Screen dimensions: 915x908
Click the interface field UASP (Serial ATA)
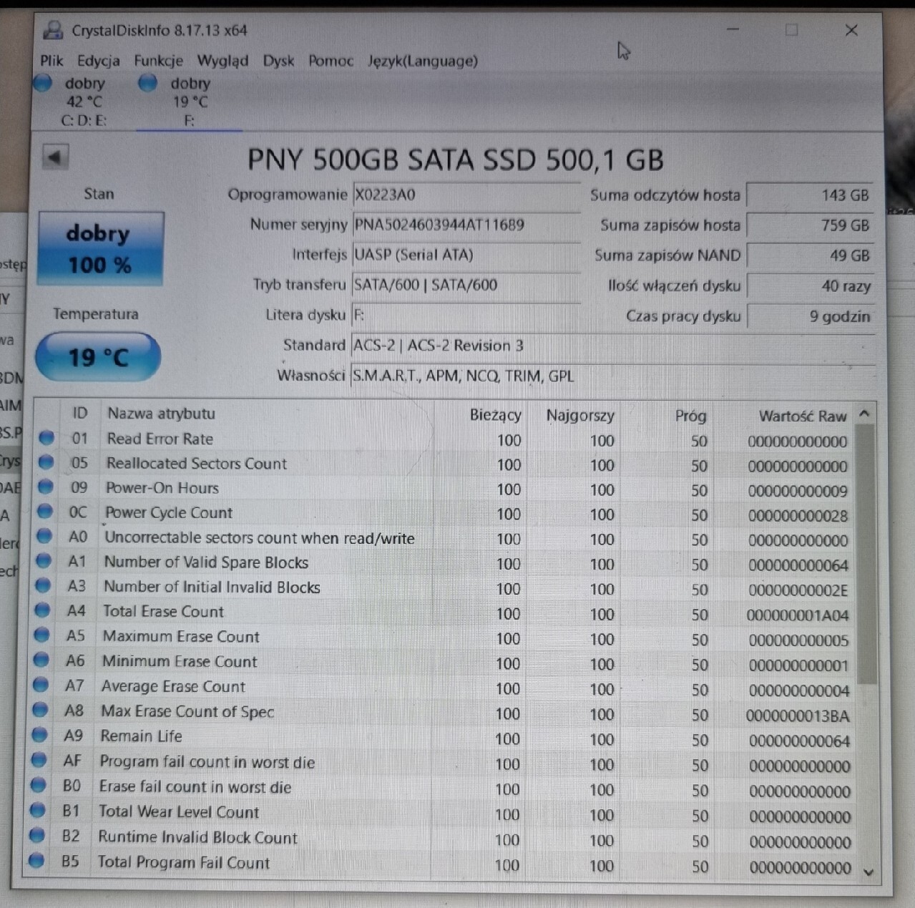[x=466, y=255]
